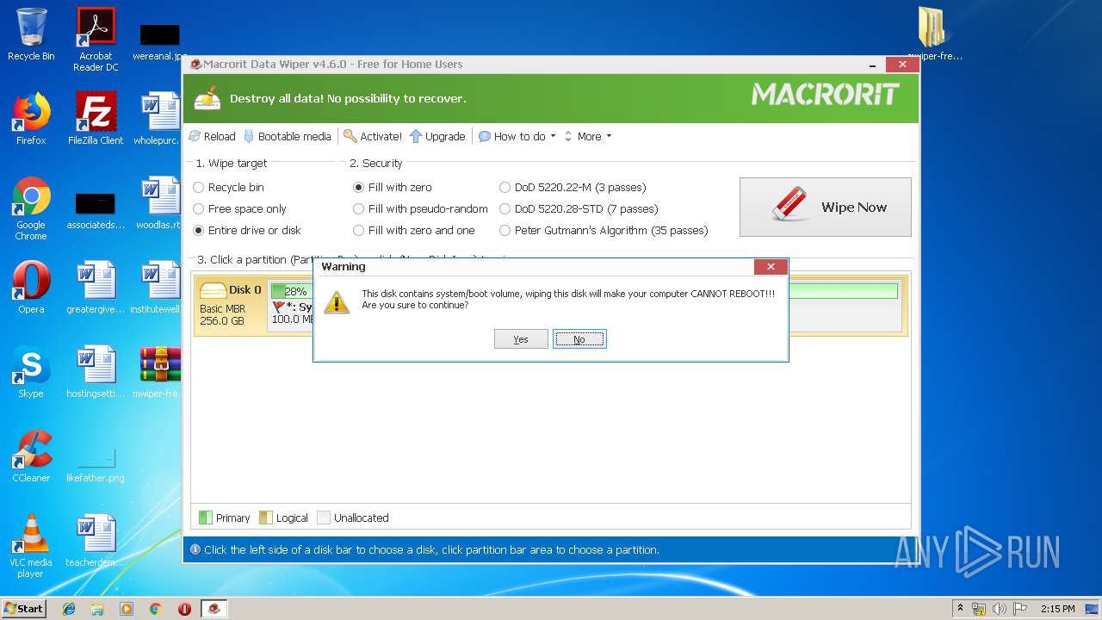This screenshot has height=620, width=1102.
Task: Select Disk 0 in disk list
Action: [x=230, y=305]
